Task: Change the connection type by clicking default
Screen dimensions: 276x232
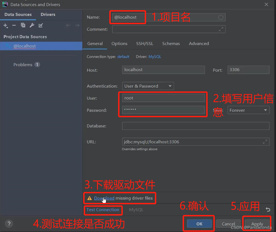Action: [123, 57]
